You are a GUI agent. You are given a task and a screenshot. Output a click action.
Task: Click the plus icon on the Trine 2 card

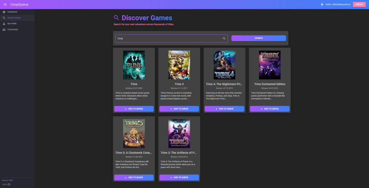coord(171,109)
